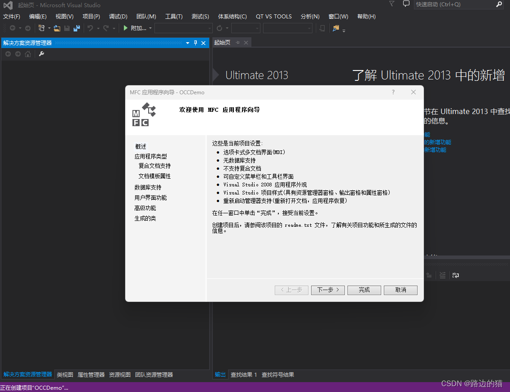
Task: Click the Save icon in toolbar
Action: [x=67, y=28]
